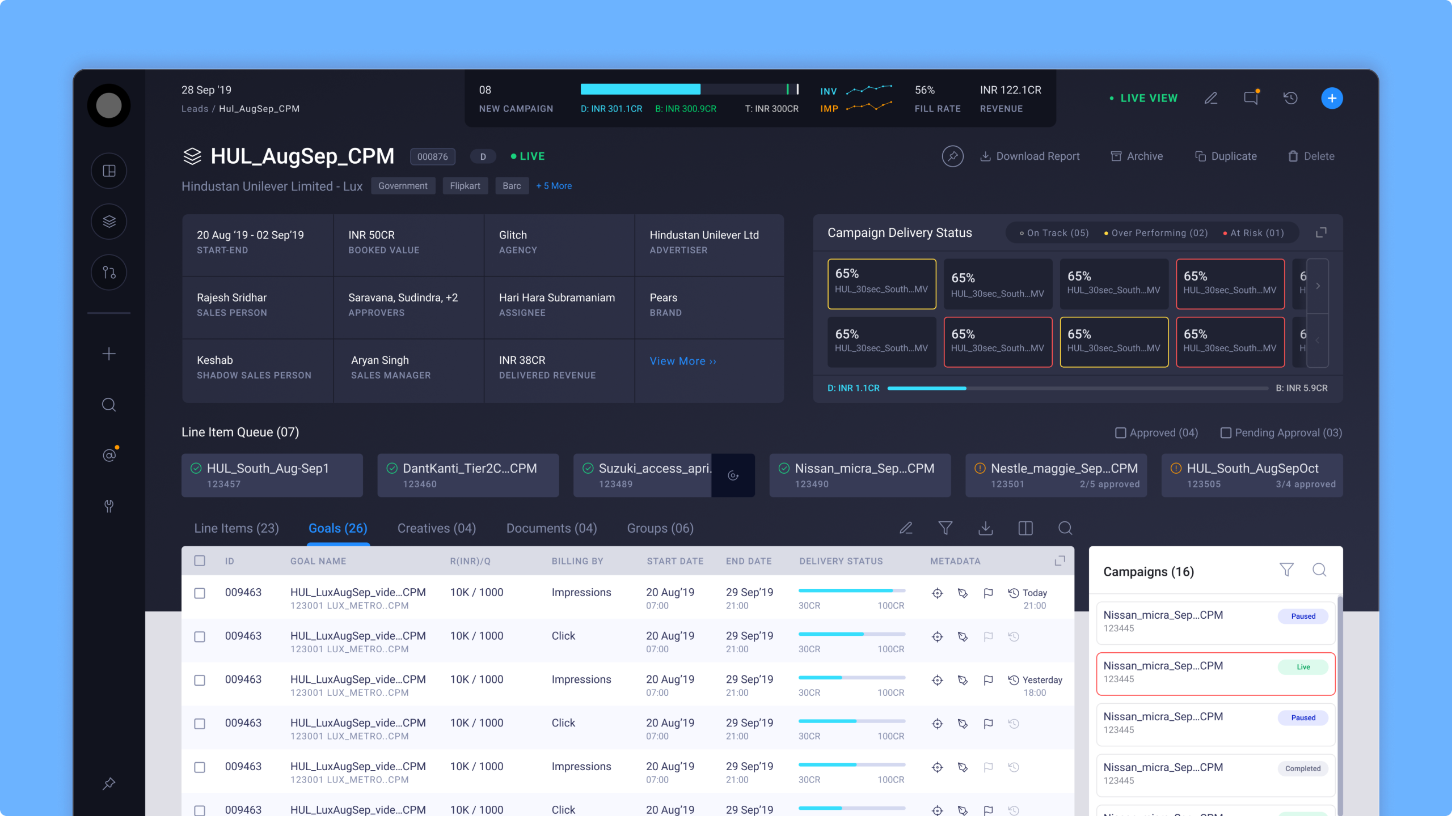Open the Creatives (04) tab
1452x816 pixels.
tap(437, 528)
